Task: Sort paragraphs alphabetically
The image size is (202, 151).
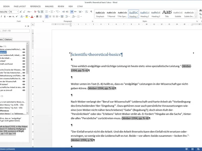Action: pos(87,12)
